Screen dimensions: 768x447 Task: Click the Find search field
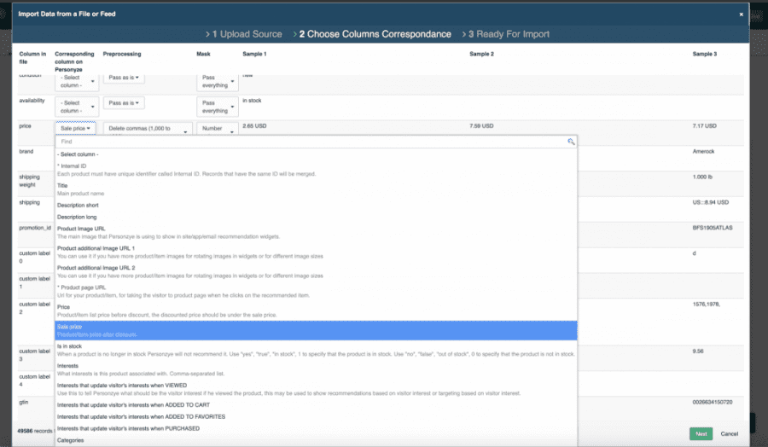tap(311, 142)
